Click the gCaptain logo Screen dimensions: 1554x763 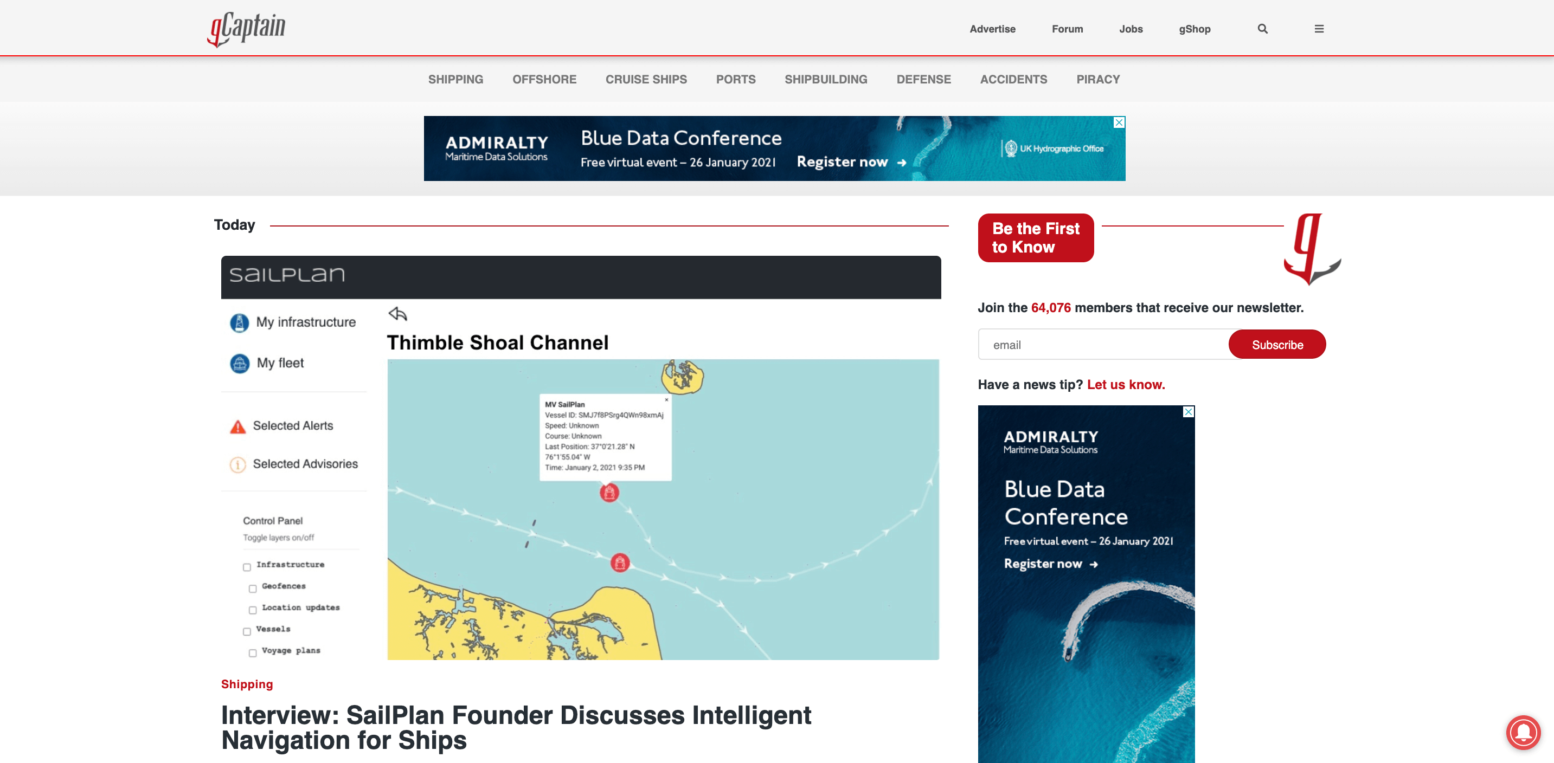tap(246, 28)
